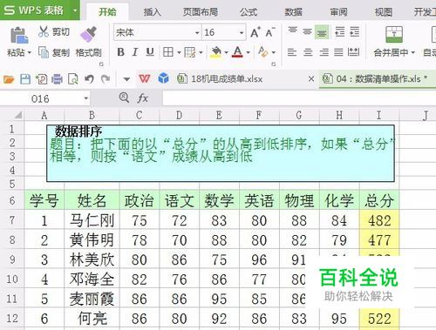Switch to 审阅 (Review) tab

point(338,12)
